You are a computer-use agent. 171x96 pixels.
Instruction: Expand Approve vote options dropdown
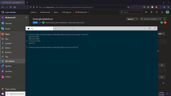137,19
